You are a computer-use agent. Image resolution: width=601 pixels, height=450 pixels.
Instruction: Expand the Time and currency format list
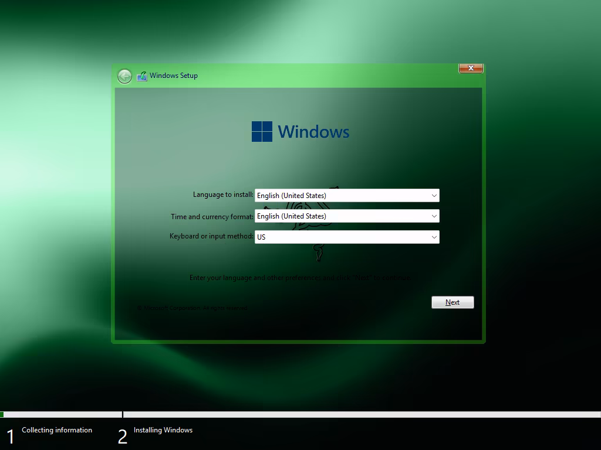click(346, 216)
